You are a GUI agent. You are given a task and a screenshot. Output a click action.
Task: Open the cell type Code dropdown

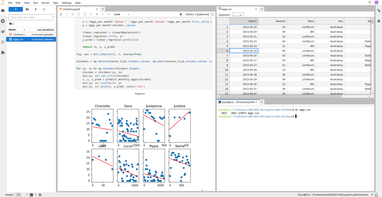pyautogui.click(x=122, y=14)
